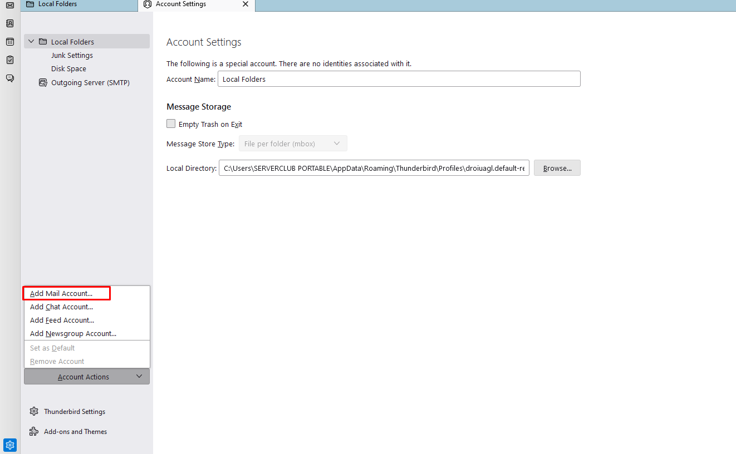Switch to the Local Folders tab
This screenshot has width=736, height=454.
click(x=58, y=4)
